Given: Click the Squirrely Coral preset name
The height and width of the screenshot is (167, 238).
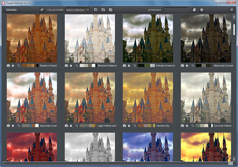Looking at the screenshot, I should [48, 126].
